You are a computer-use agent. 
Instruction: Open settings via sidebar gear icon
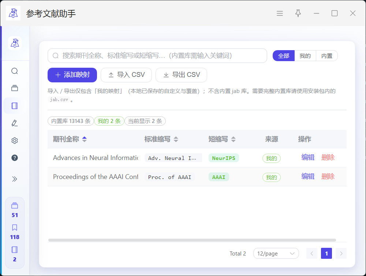point(15,141)
